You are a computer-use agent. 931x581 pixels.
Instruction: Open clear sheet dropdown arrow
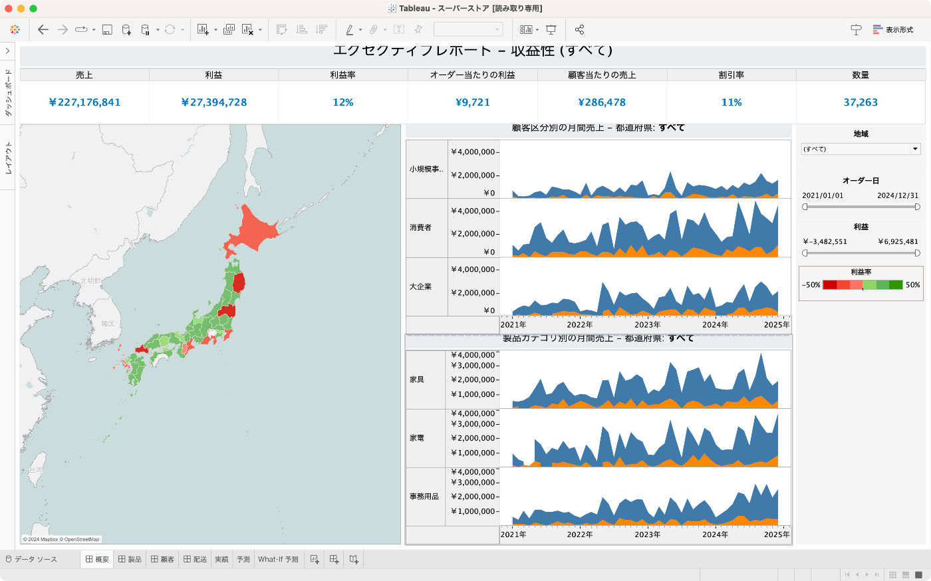pos(260,30)
